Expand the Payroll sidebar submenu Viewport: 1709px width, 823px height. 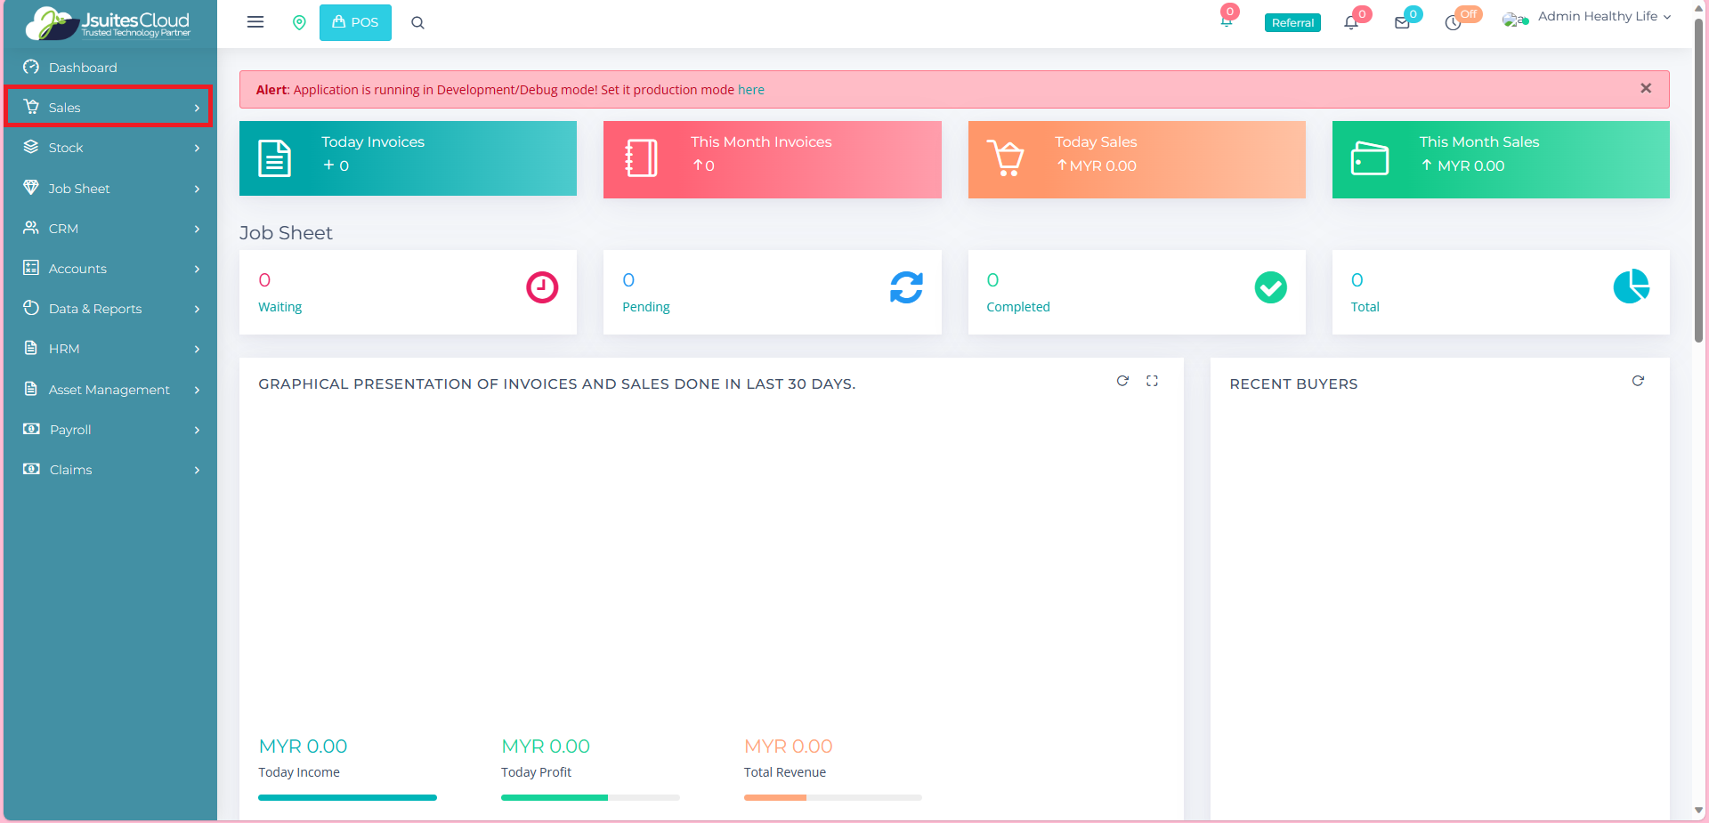[x=109, y=430]
